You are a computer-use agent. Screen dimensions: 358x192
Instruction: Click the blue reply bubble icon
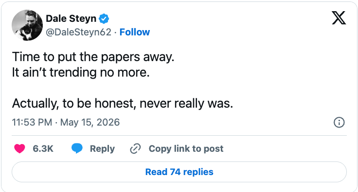click(77, 148)
